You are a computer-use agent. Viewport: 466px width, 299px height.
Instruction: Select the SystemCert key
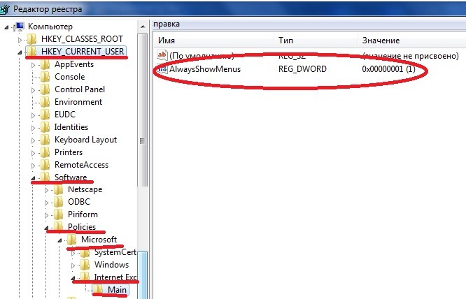(115, 252)
